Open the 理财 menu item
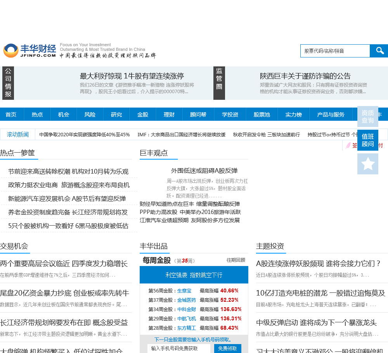 (x=169, y=115)
